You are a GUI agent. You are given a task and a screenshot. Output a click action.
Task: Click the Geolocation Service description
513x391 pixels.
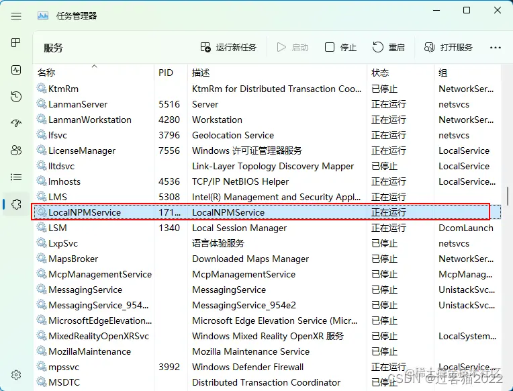click(233, 135)
